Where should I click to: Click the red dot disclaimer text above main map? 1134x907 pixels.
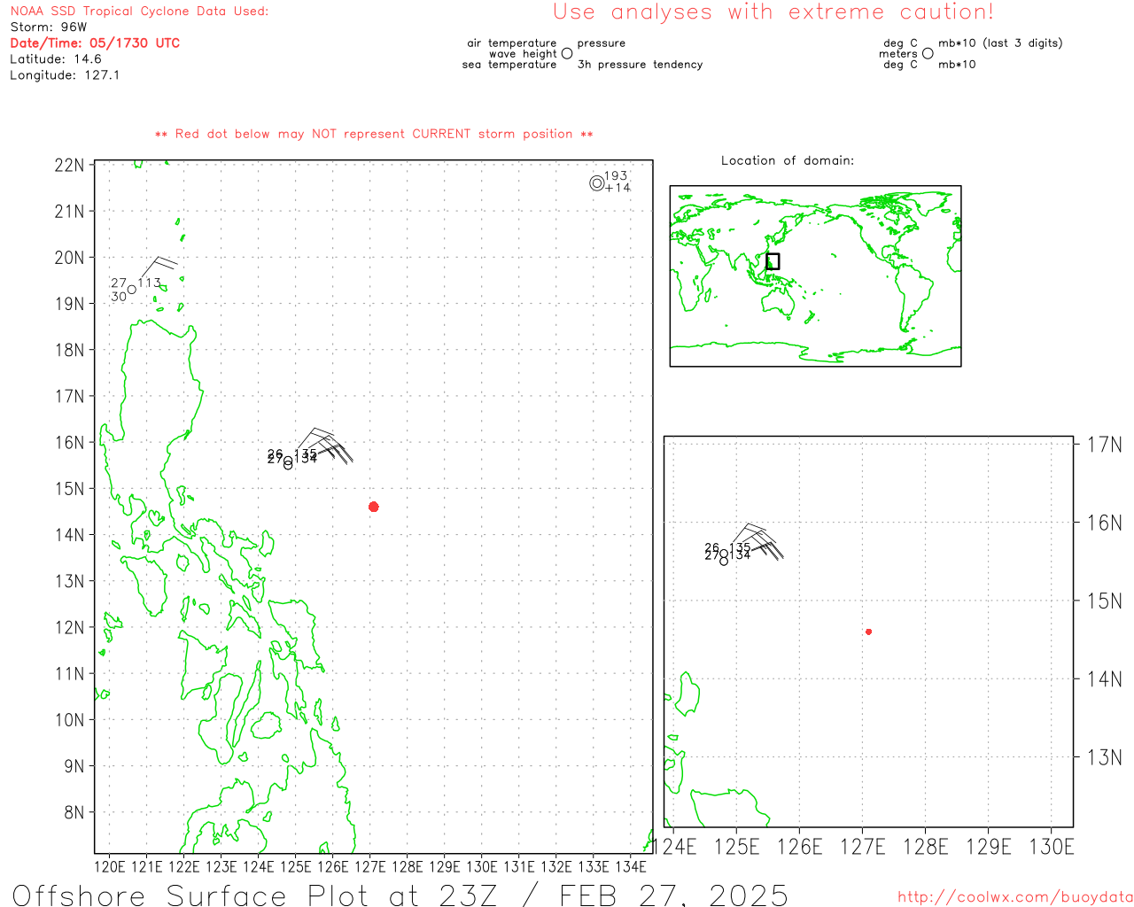click(x=374, y=134)
